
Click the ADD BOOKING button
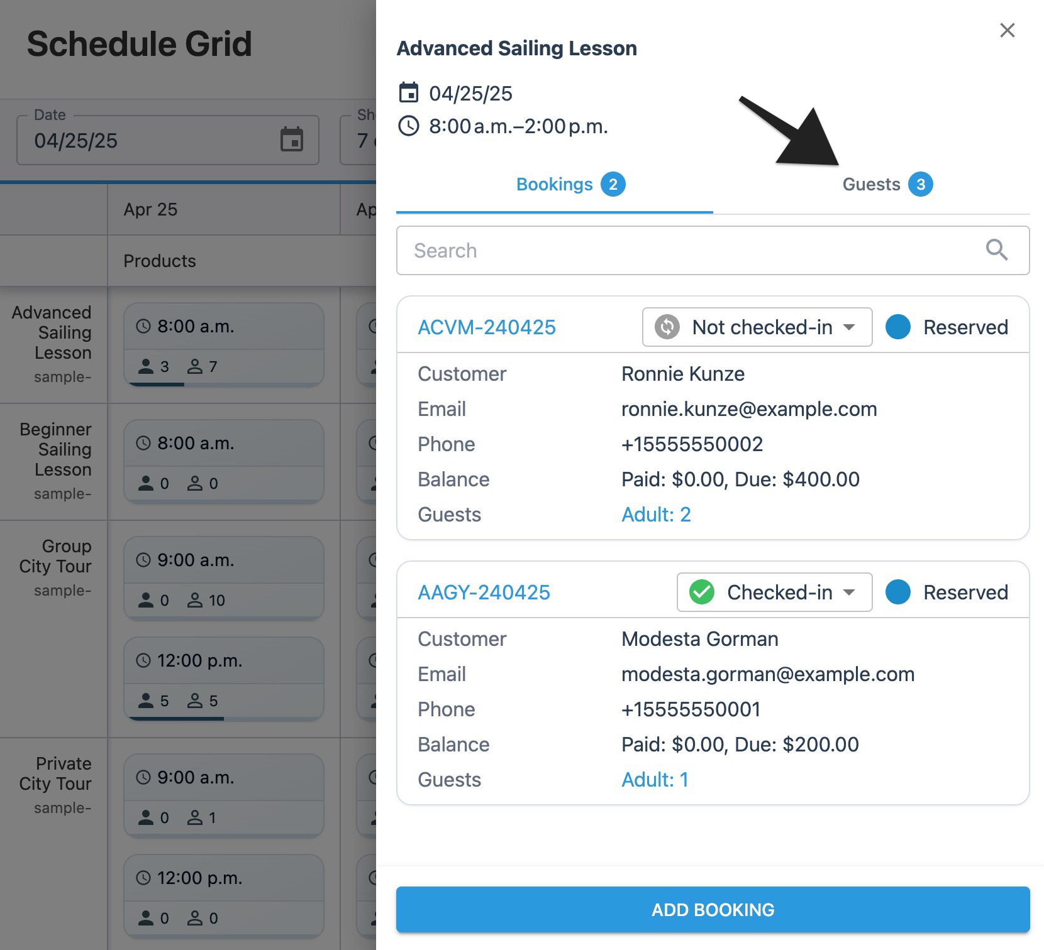point(713,909)
